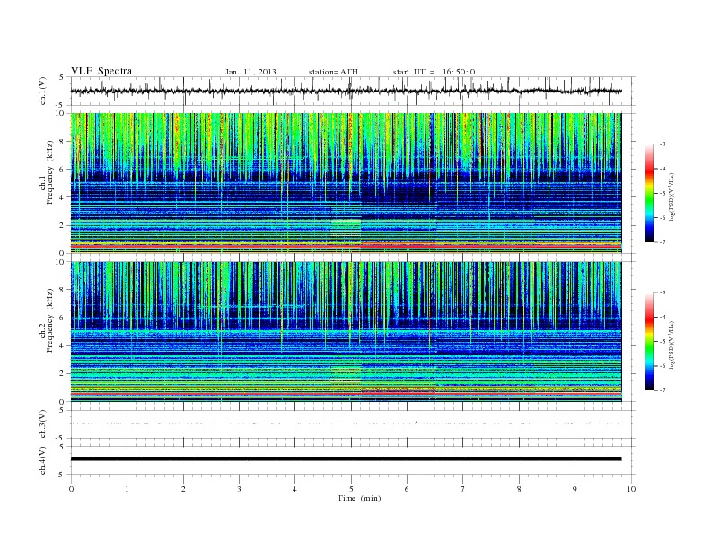Click the "4" tick on the time axis
711x549 pixels.
pos(294,489)
